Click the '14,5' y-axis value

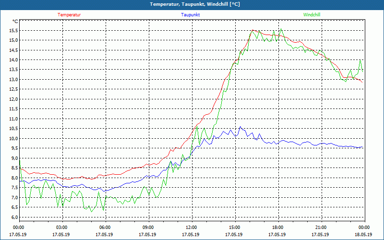pos(14,50)
